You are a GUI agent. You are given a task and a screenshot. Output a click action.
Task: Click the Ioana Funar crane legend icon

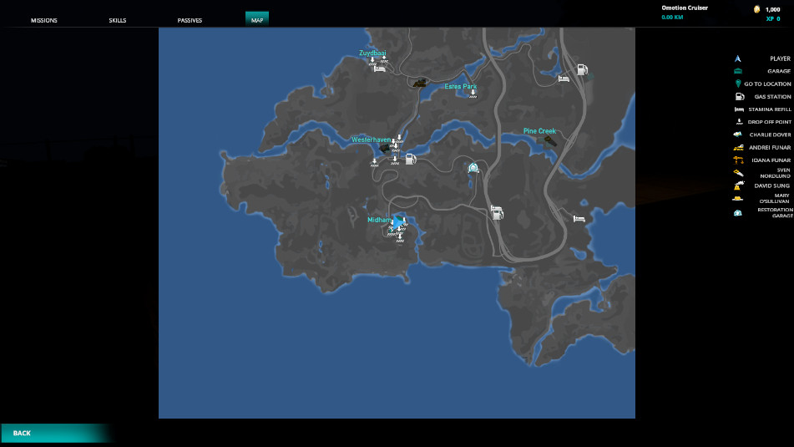738,160
